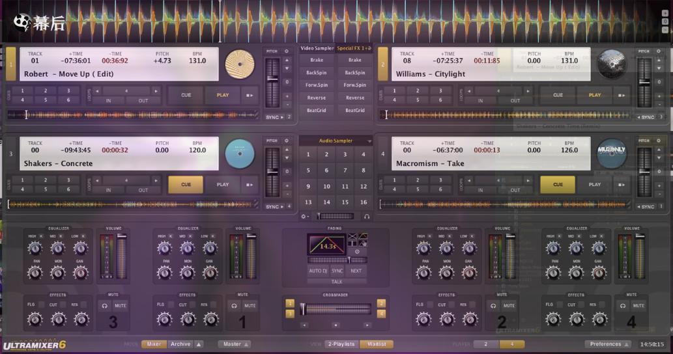673x354 pixels.
Task: Mute channel 1
Action: pyautogui.click(x=250, y=306)
